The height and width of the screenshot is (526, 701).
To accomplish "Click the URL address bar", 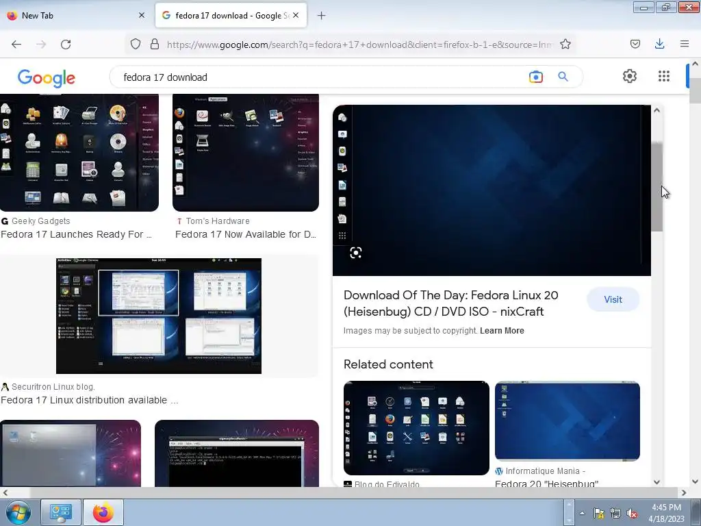I will click(359, 45).
